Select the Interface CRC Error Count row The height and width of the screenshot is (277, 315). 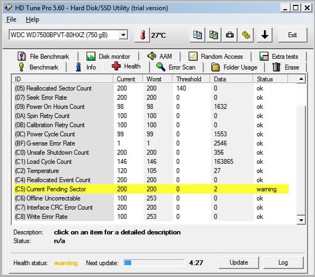tap(152, 207)
